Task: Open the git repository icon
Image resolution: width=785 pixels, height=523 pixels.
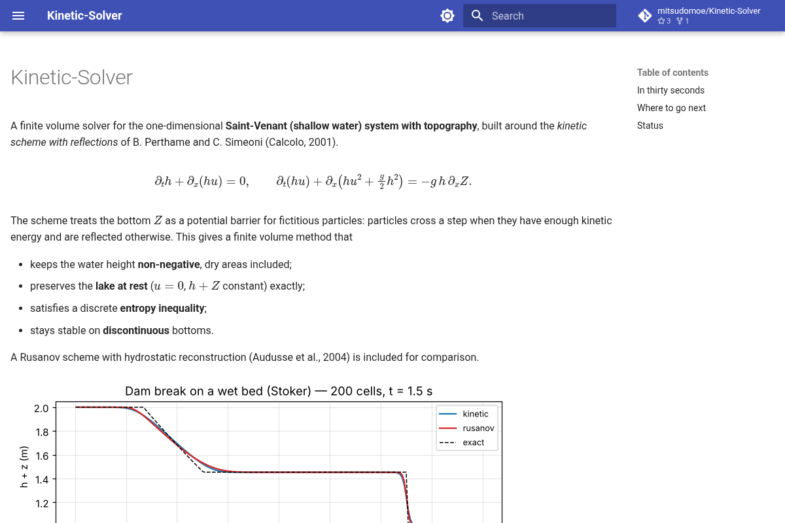Action: [645, 16]
